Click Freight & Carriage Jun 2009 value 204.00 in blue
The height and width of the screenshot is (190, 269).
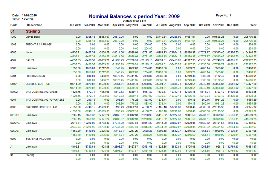point(148,45)
